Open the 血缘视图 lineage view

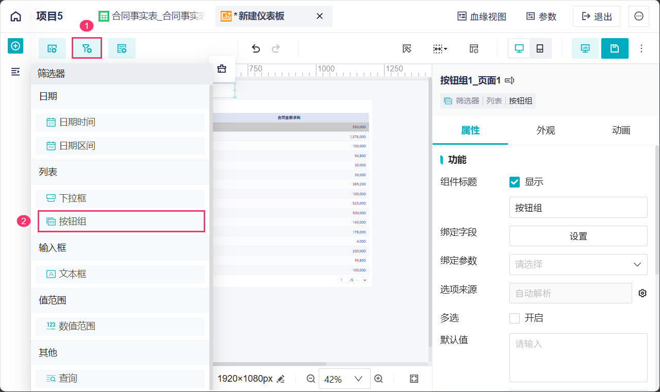click(482, 16)
